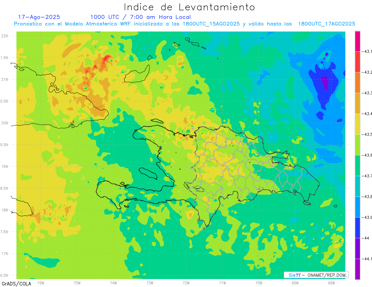The height and width of the screenshot is (287, 372).
Task: Click the '71W' longitude label
Action: pyautogui.click(x=222, y=283)
